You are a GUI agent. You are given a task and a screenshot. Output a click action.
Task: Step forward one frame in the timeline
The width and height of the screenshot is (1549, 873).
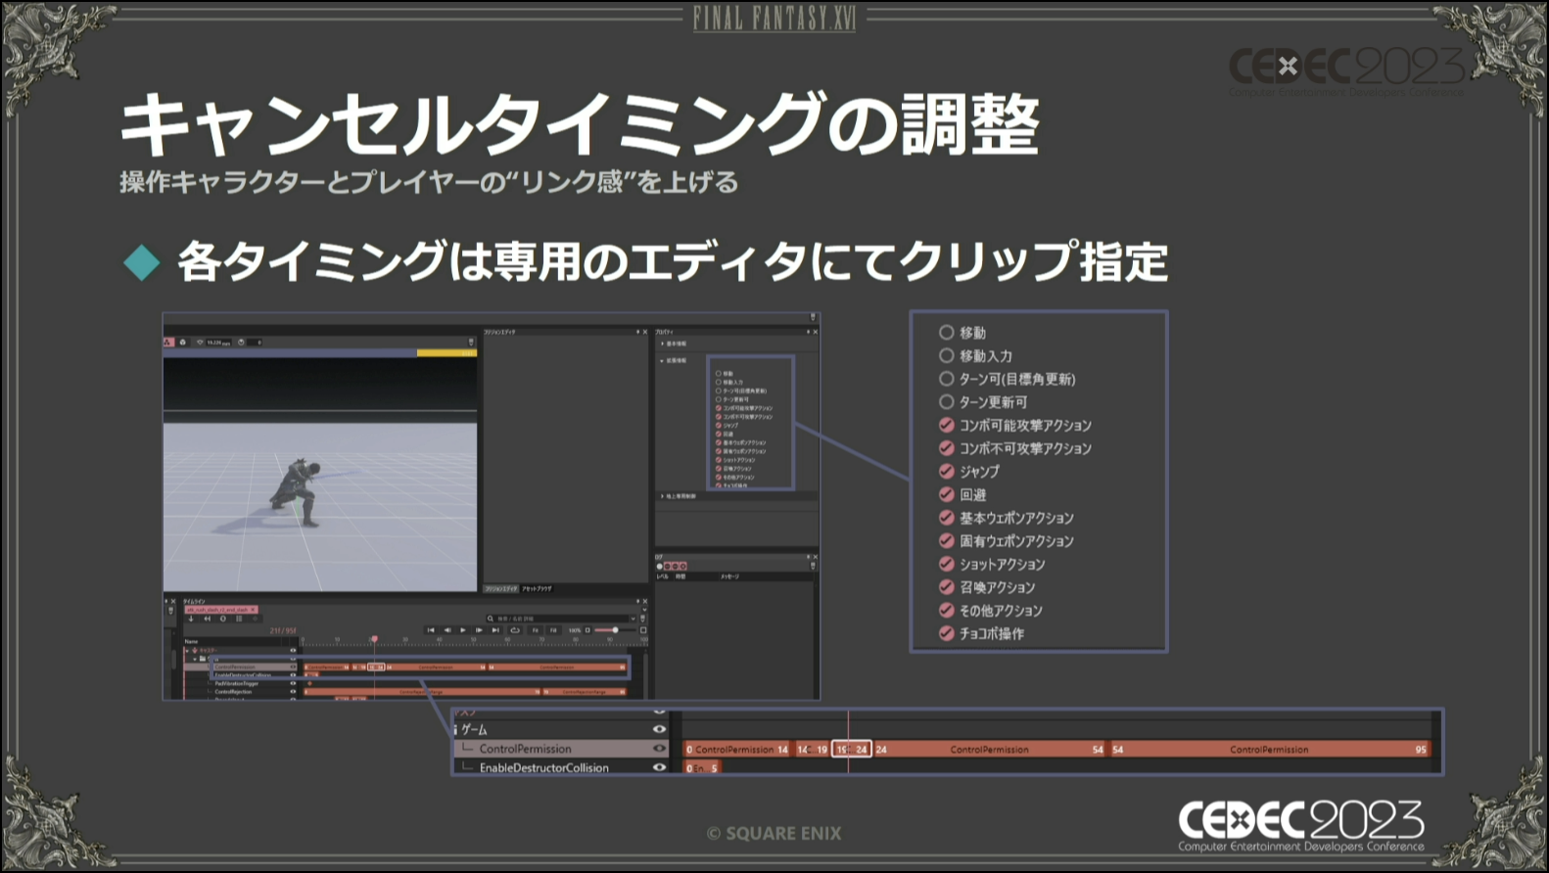click(x=479, y=630)
